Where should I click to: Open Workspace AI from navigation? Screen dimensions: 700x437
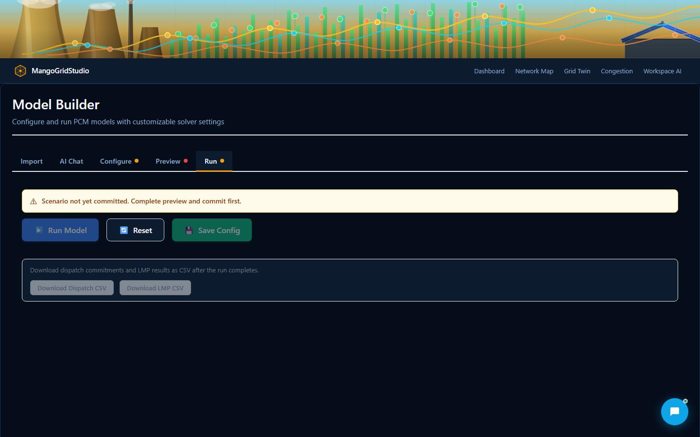point(663,71)
